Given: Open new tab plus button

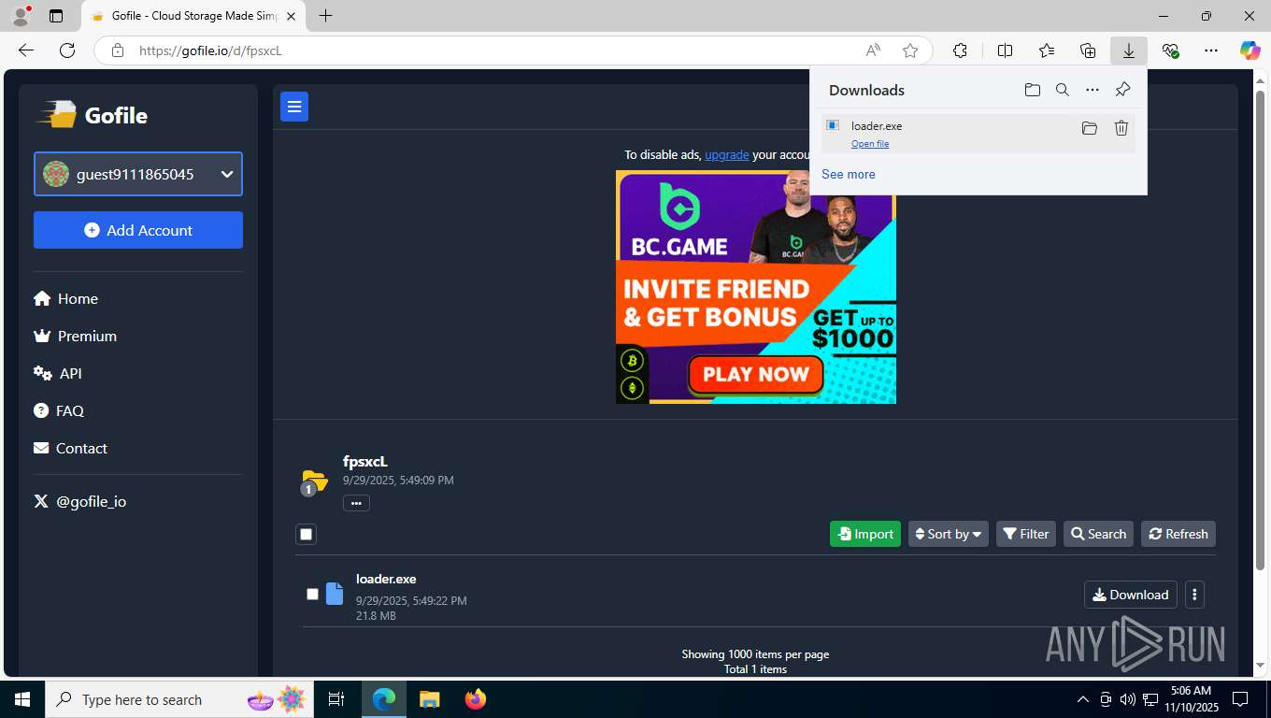Looking at the screenshot, I should (x=325, y=16).
